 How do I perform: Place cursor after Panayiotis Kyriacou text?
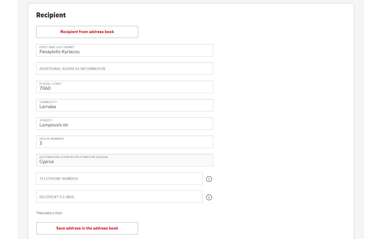pos(80,52)
